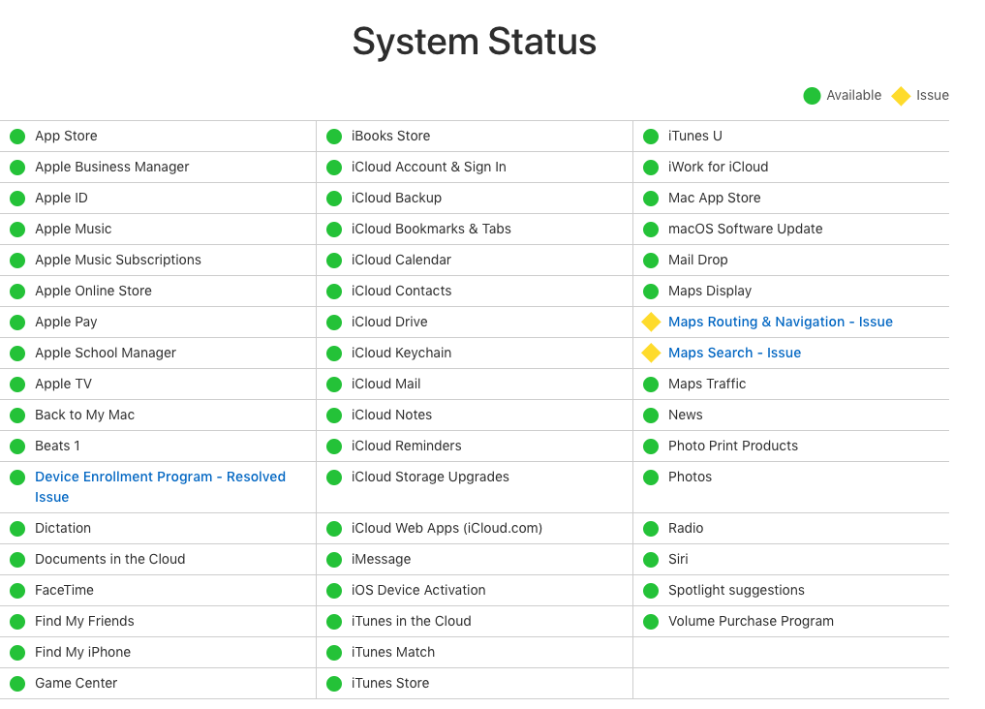Click the System Status heading

[474, 42]
